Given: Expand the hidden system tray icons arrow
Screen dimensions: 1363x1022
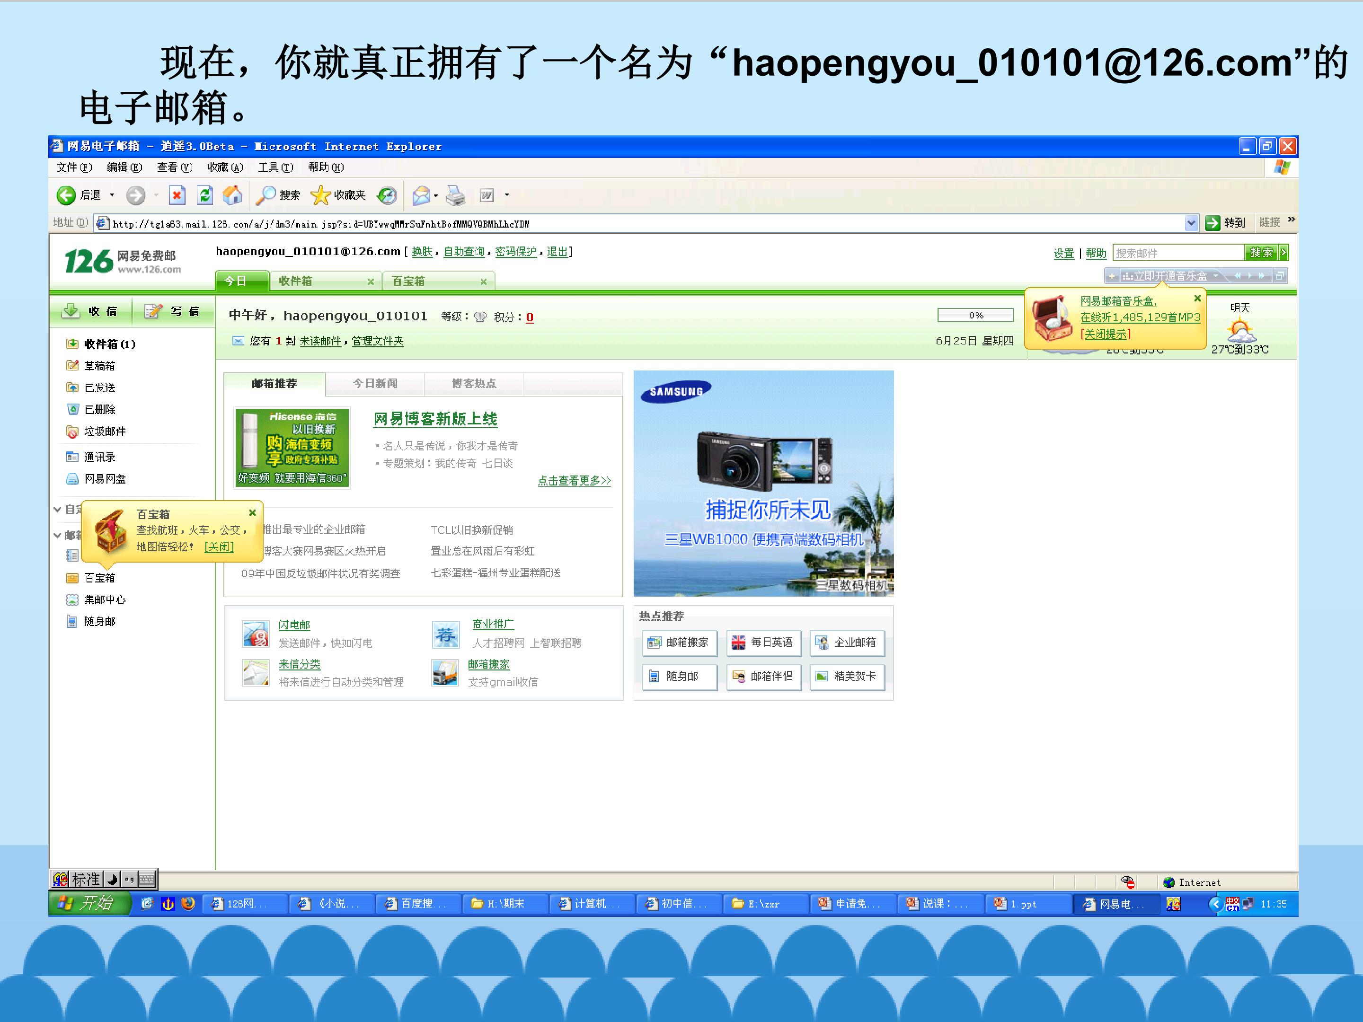Looking at the screenshot, I should pos(1216,904).
